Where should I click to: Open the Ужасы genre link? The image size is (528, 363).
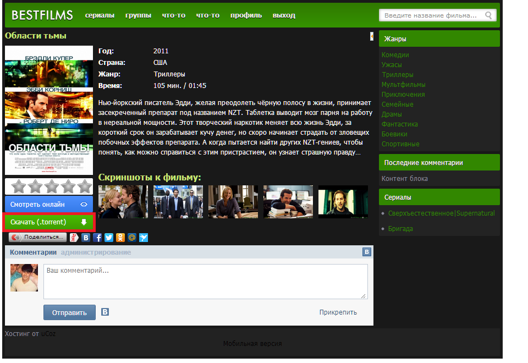[x=392, y=65]
